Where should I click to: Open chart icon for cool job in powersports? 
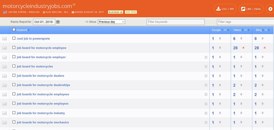coord(5,39)
